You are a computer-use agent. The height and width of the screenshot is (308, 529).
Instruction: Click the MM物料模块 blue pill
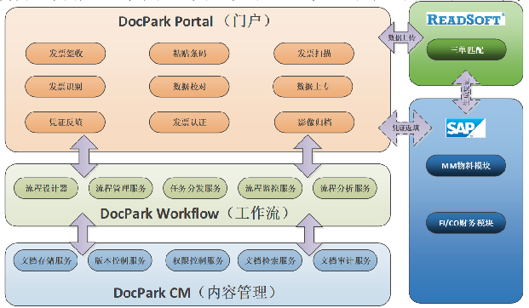coord(466,165)
